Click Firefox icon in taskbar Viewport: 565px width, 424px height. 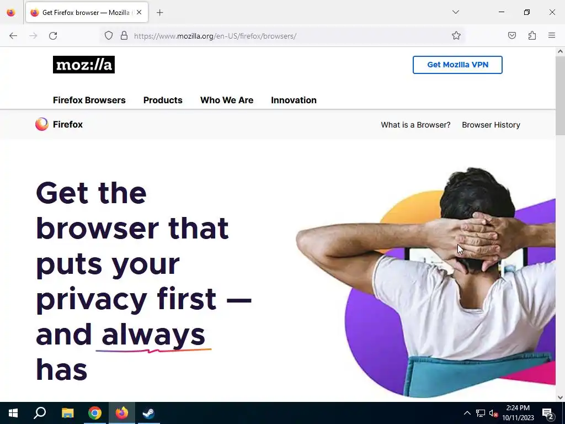[122, 413]
